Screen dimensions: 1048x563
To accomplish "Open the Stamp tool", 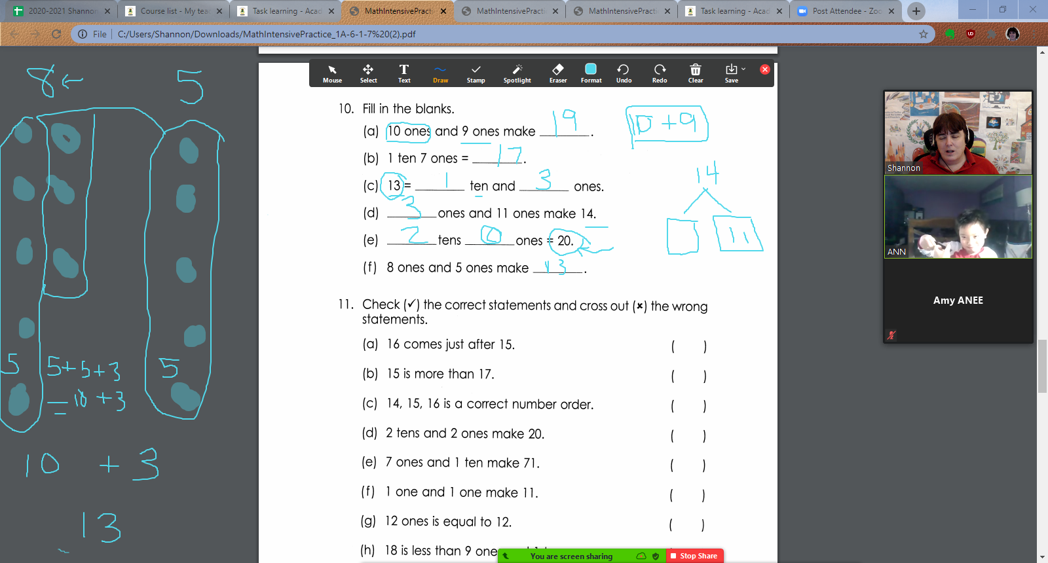I will point(476,74).
